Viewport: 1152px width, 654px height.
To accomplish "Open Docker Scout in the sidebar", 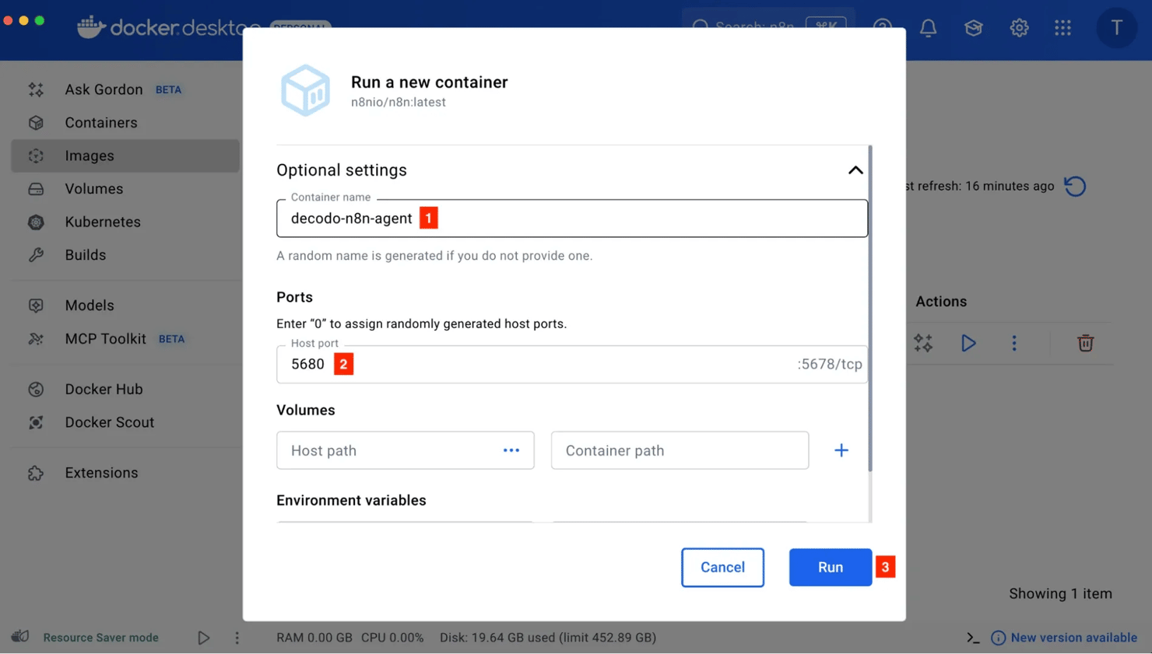I will pos(109,422).
